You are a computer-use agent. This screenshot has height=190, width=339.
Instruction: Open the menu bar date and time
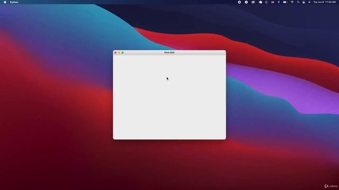(x=324, y=2)
